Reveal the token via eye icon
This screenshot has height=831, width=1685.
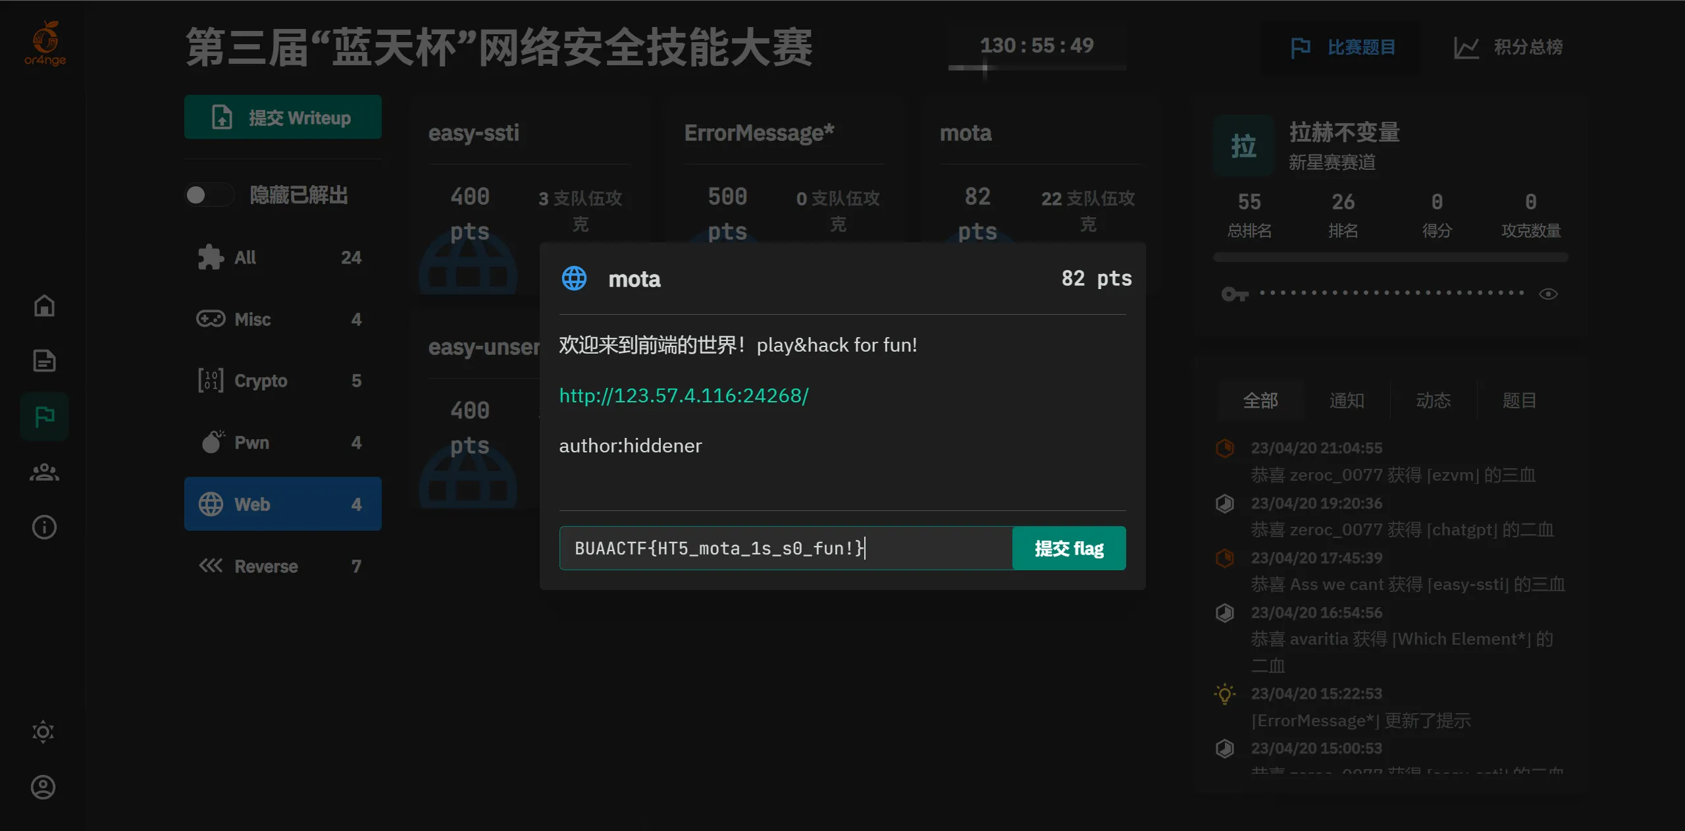coord(1548,294)
